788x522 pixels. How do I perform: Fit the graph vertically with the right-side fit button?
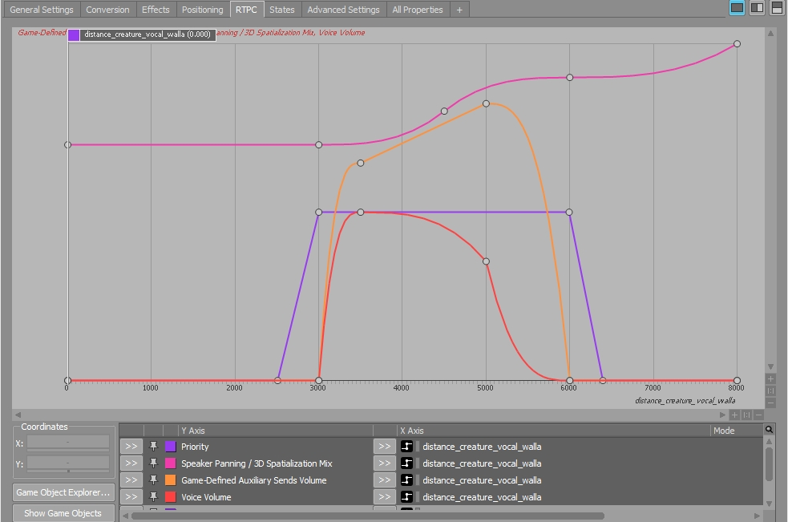770,390
